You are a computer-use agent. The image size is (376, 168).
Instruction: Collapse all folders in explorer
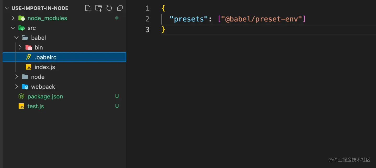pyautogui.click(x=120, y=8)
